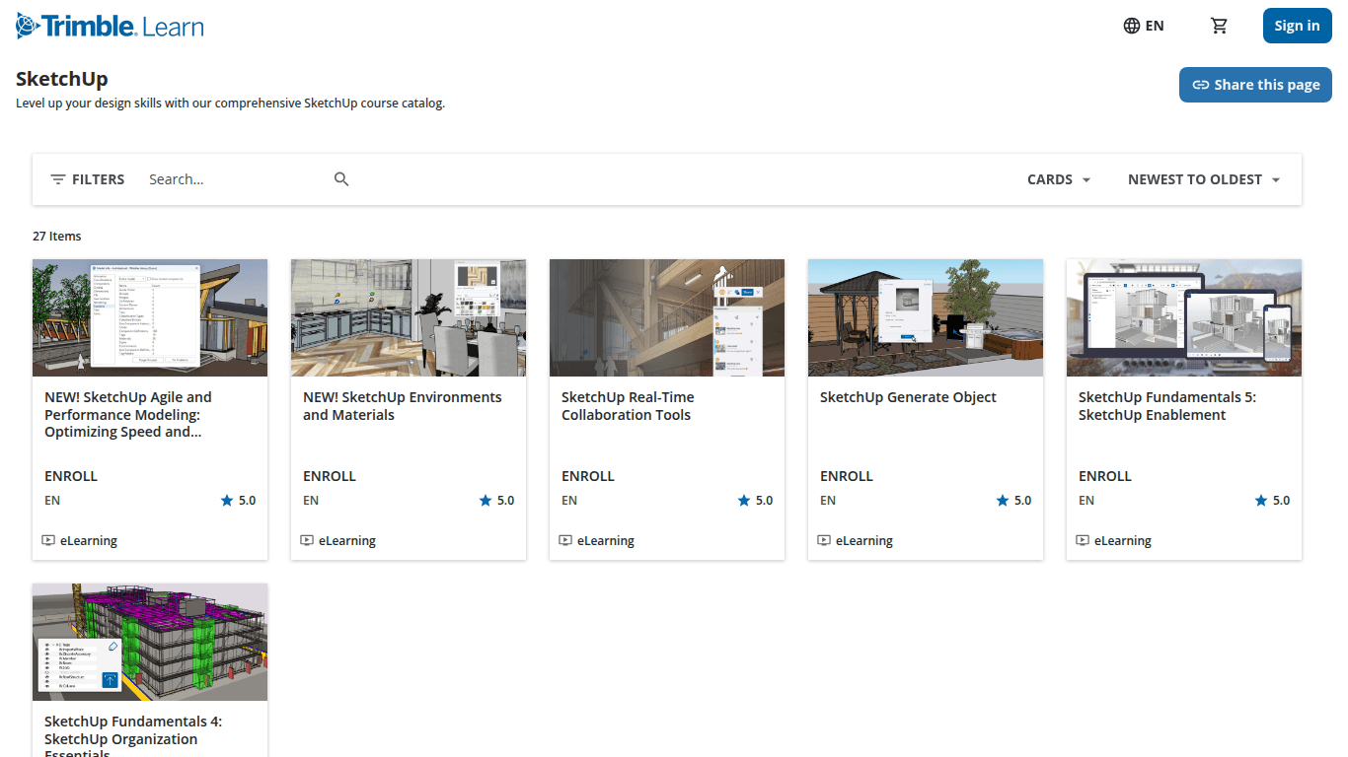Viewport: 1348px width, 757px height.
Task: Open the language globe icon
Action: coord(1132,26)
